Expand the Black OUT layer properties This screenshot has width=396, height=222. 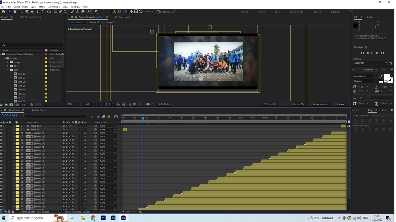coord(14,126)
